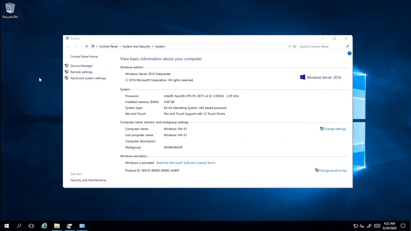Image resolution: width=411 pixels, height=231 pixels.
Task: Click 64-bit Operating System text
Action: coord(195,108)
